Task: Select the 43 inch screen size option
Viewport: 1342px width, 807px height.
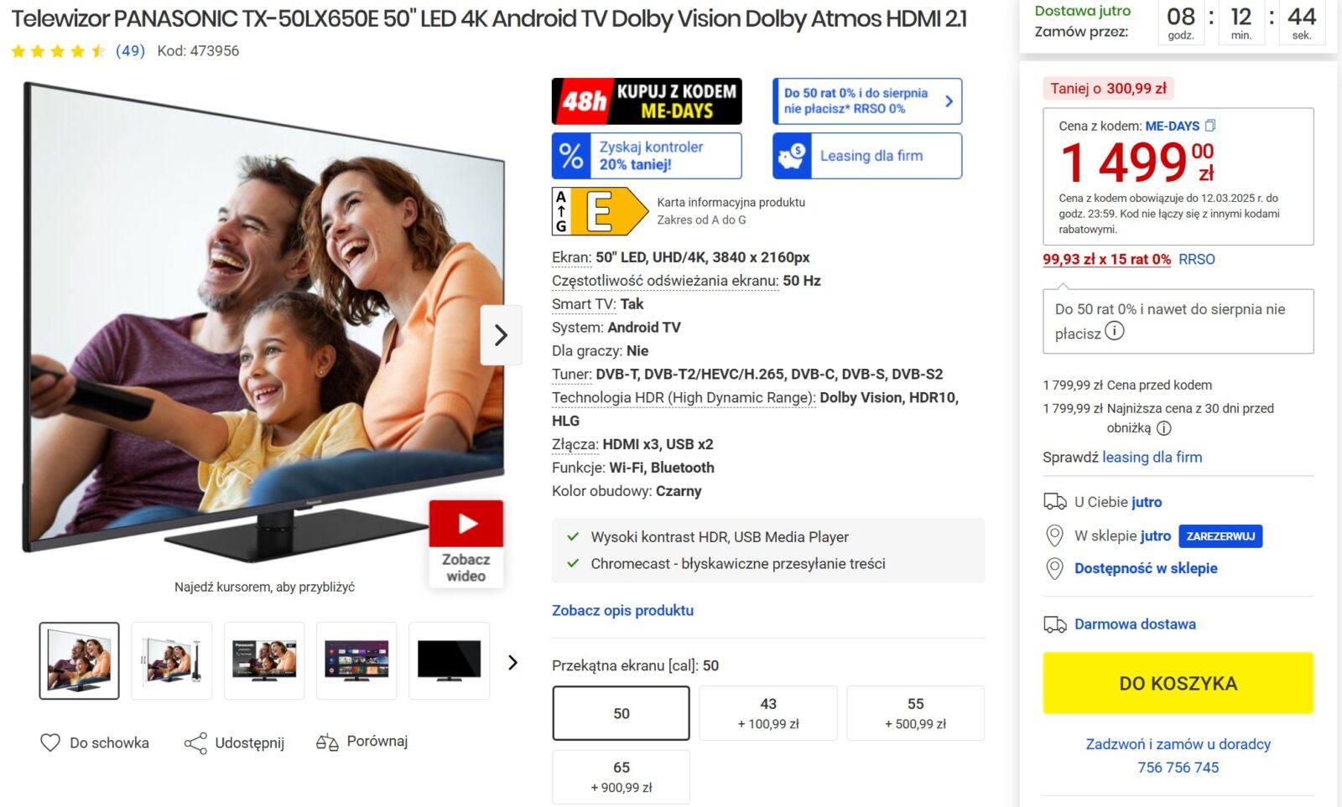Action: coord(767,713)
